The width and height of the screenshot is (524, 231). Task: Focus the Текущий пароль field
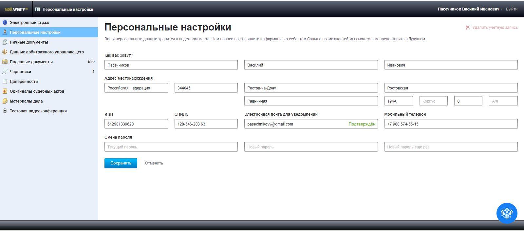[x=171, y=147]
